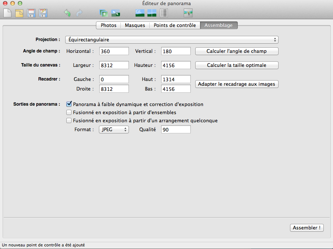Image resolution: width=333 pixels, height=249 pixels.
Task: Open the Points de contrôle tab
Action: point(175,25)
